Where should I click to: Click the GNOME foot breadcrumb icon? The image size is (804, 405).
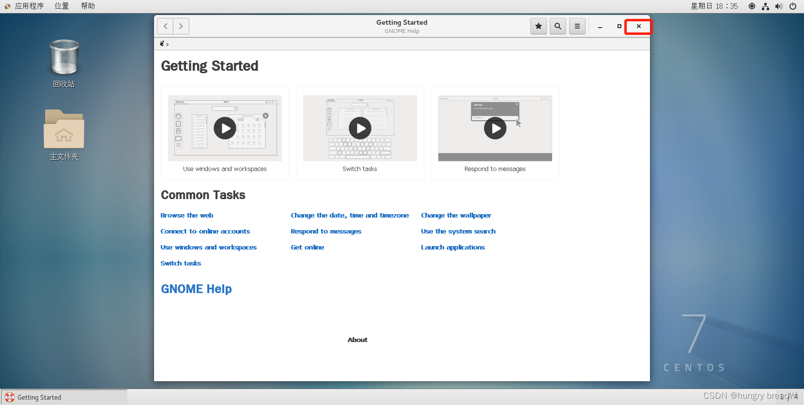point(162,44)
